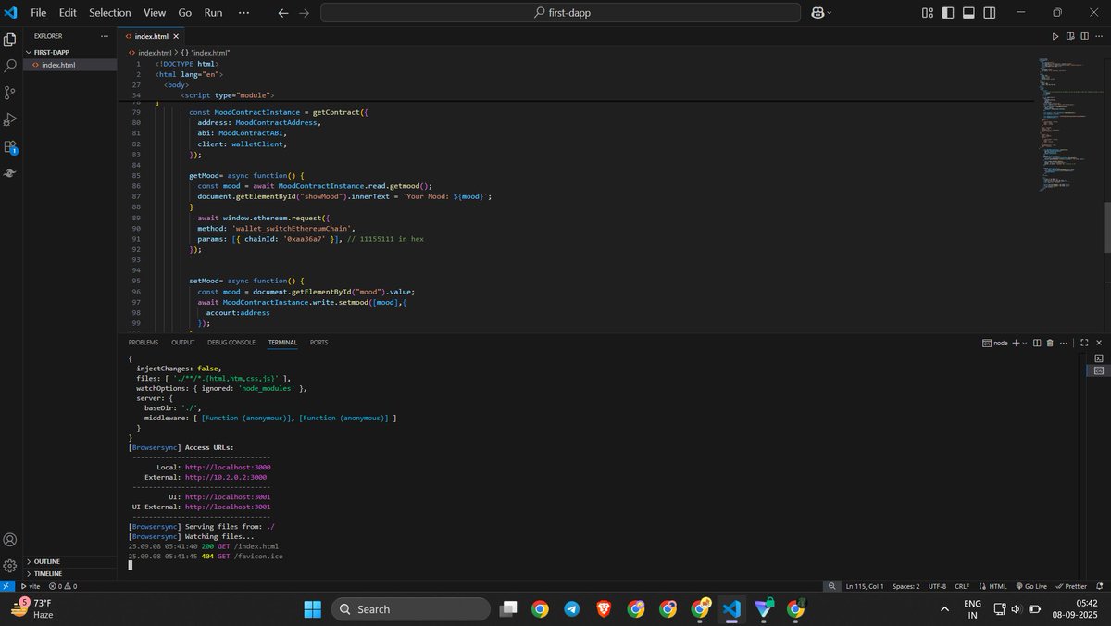Switch to the OUTPUT tab
Viewport: 1111px width, 626px height.
[183, 343]
